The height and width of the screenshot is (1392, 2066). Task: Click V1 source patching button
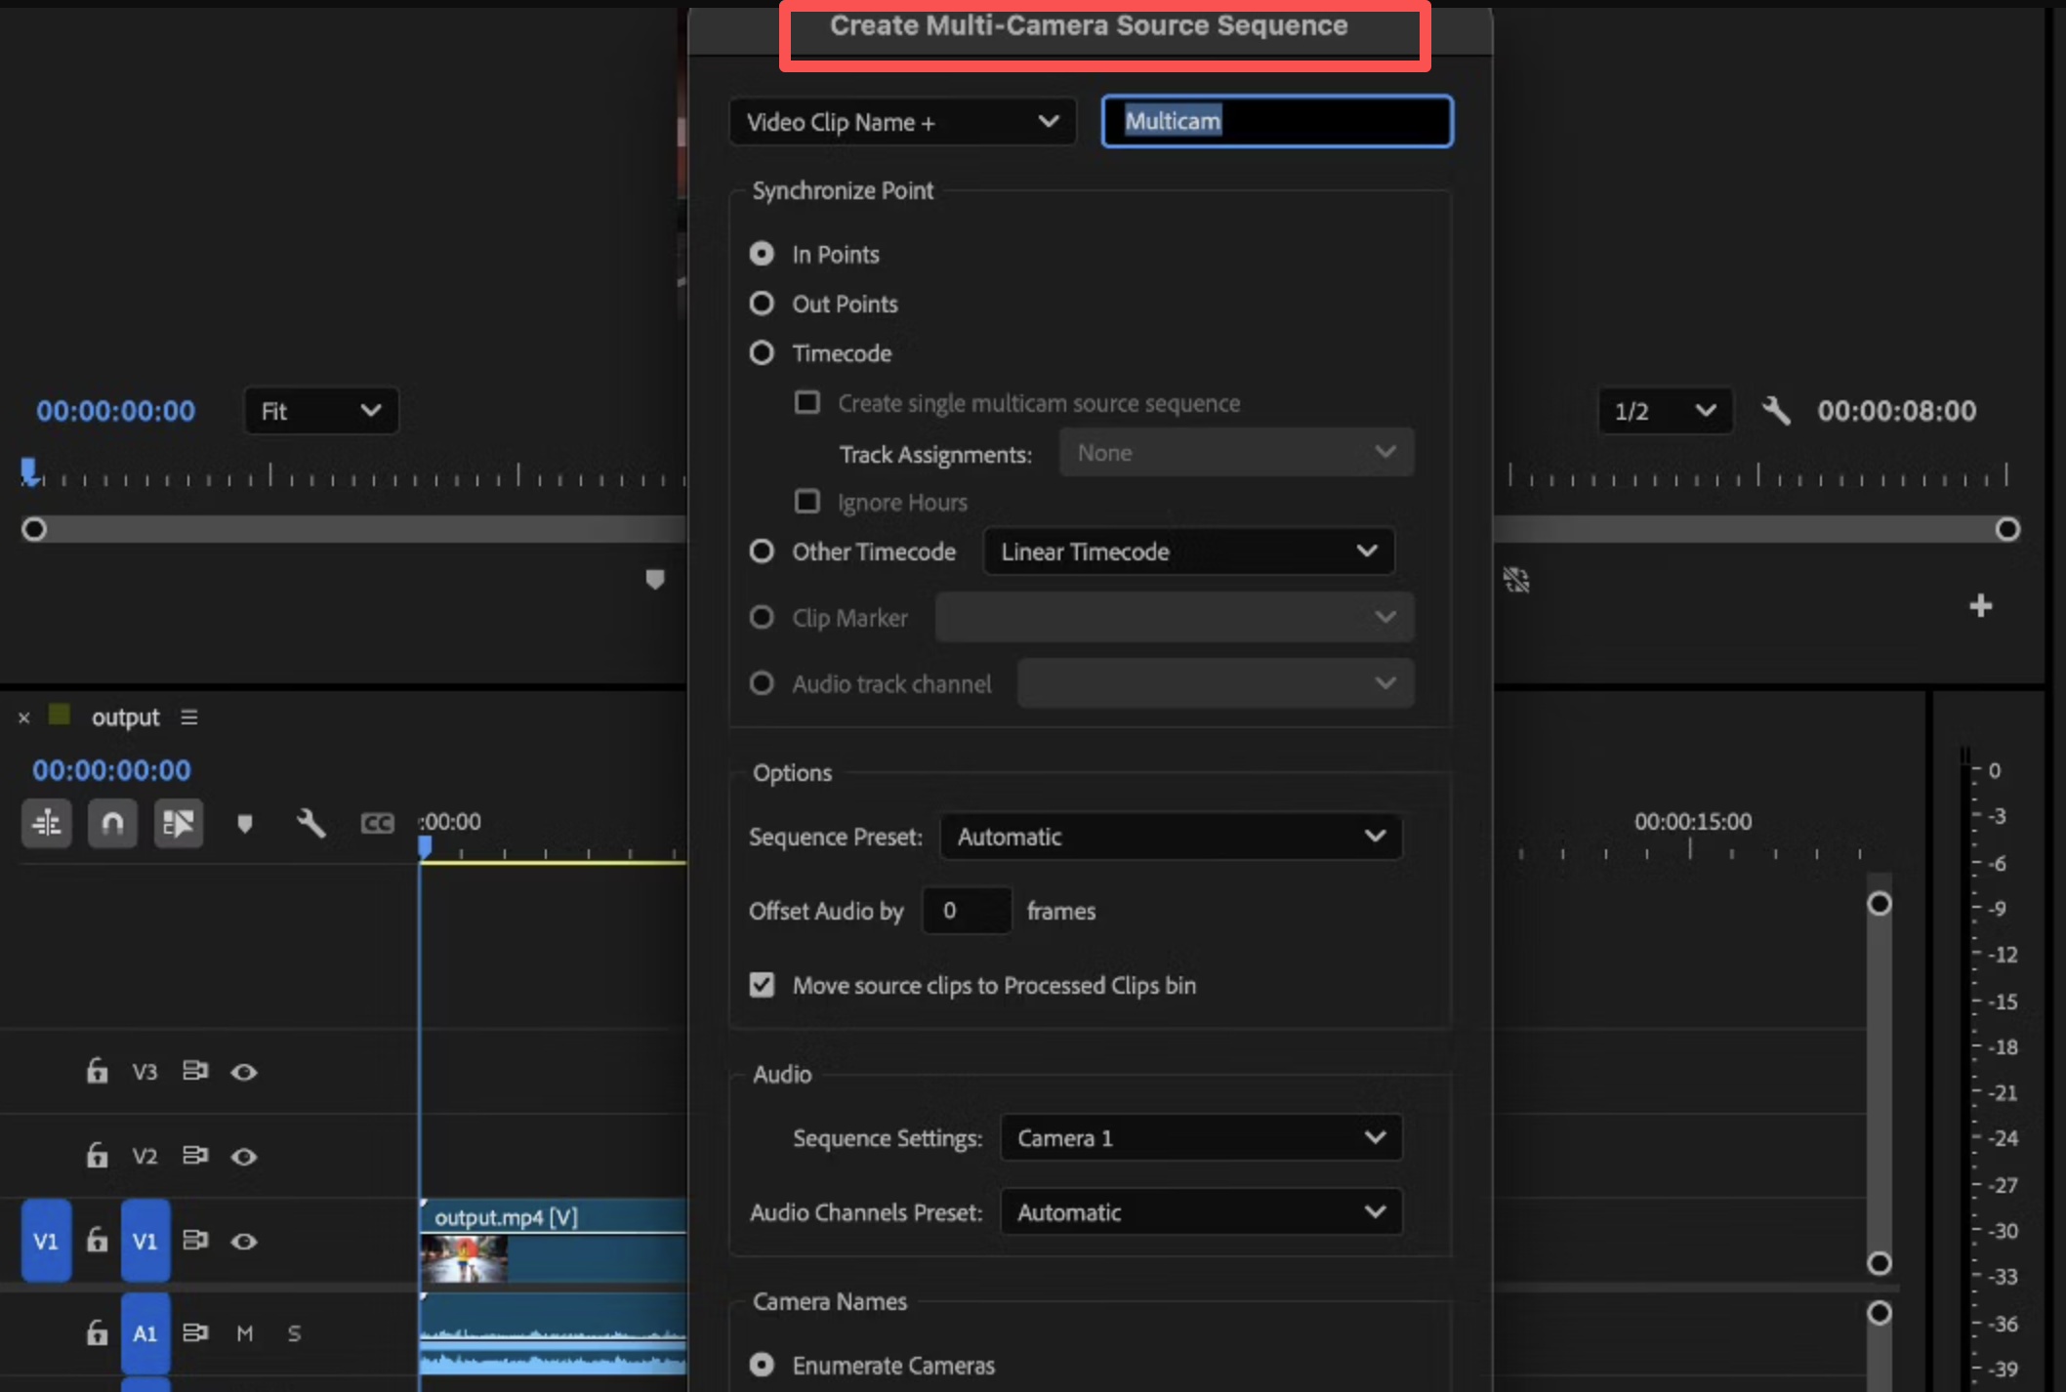tap(46, 1241)
